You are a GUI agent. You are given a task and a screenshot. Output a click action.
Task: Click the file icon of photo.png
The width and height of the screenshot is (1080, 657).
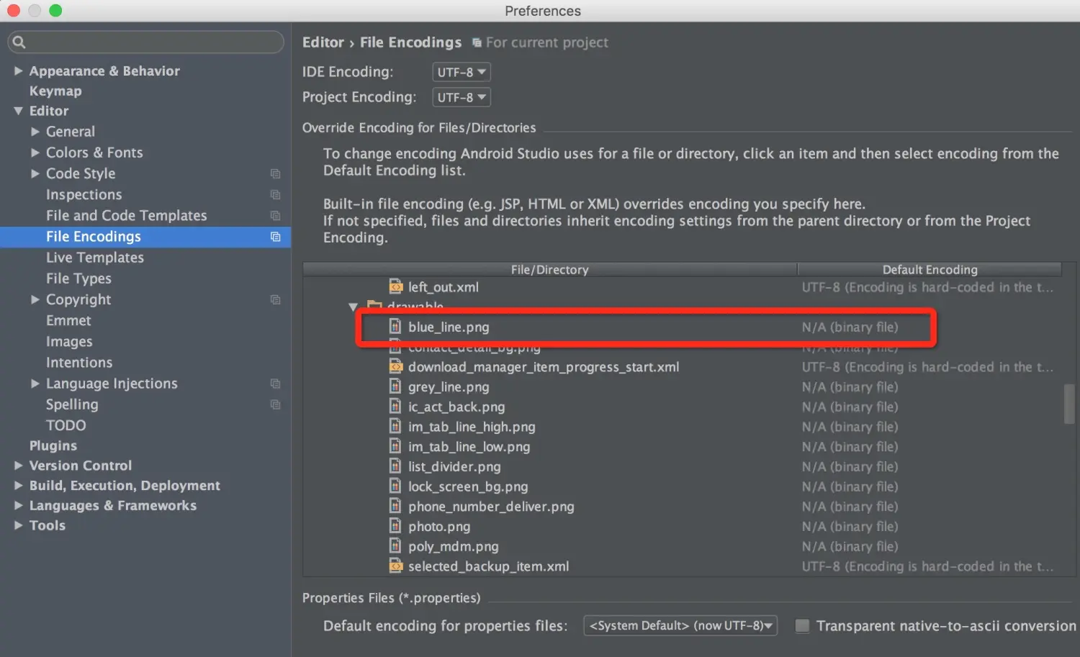[x=395, y=526]
